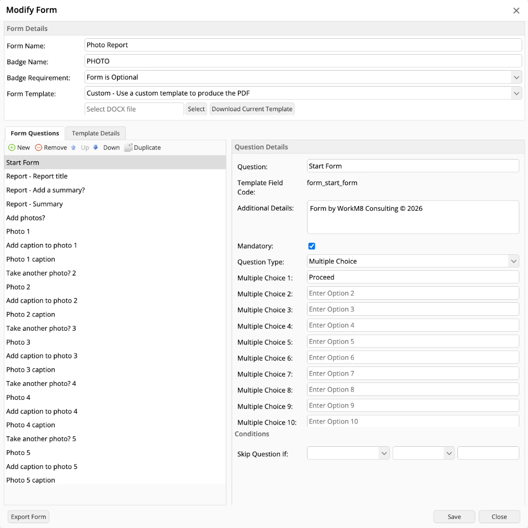This screenshot has width=528, height=528.
Task: Select 'Add caption to photo 1' question
Action: click(x=115, y=246)
